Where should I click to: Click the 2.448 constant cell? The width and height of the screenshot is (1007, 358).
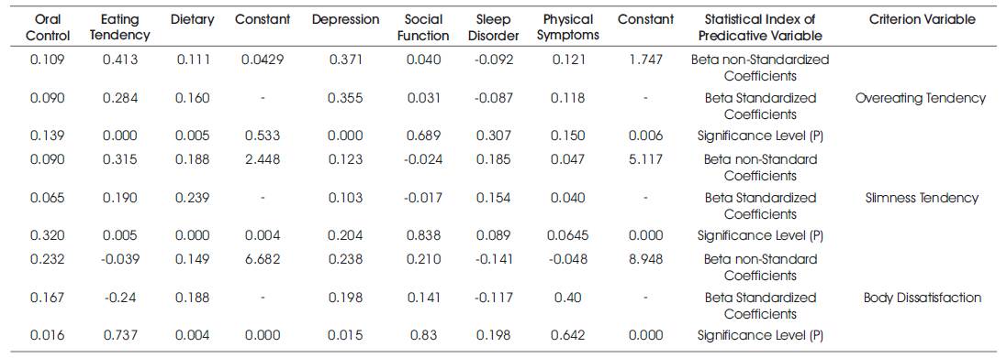pos(263,159)
